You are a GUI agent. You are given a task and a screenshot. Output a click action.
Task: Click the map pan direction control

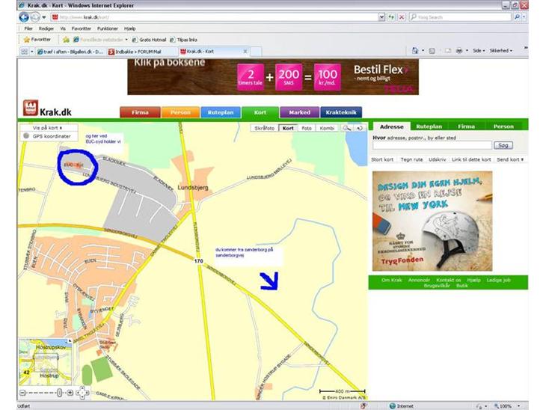click(83, 392)
